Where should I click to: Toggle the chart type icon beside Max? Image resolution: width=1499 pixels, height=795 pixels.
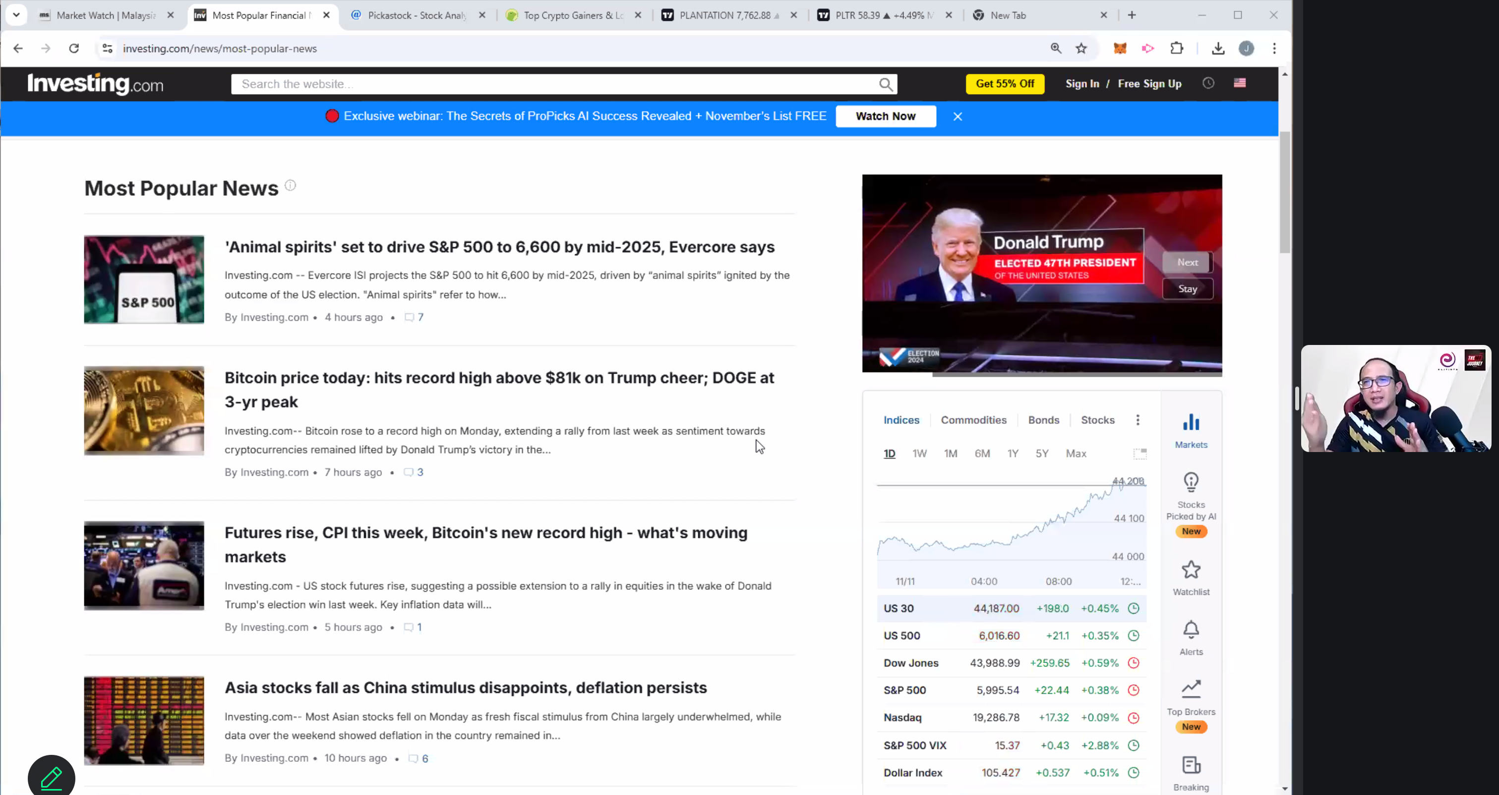pos(1139,454)
